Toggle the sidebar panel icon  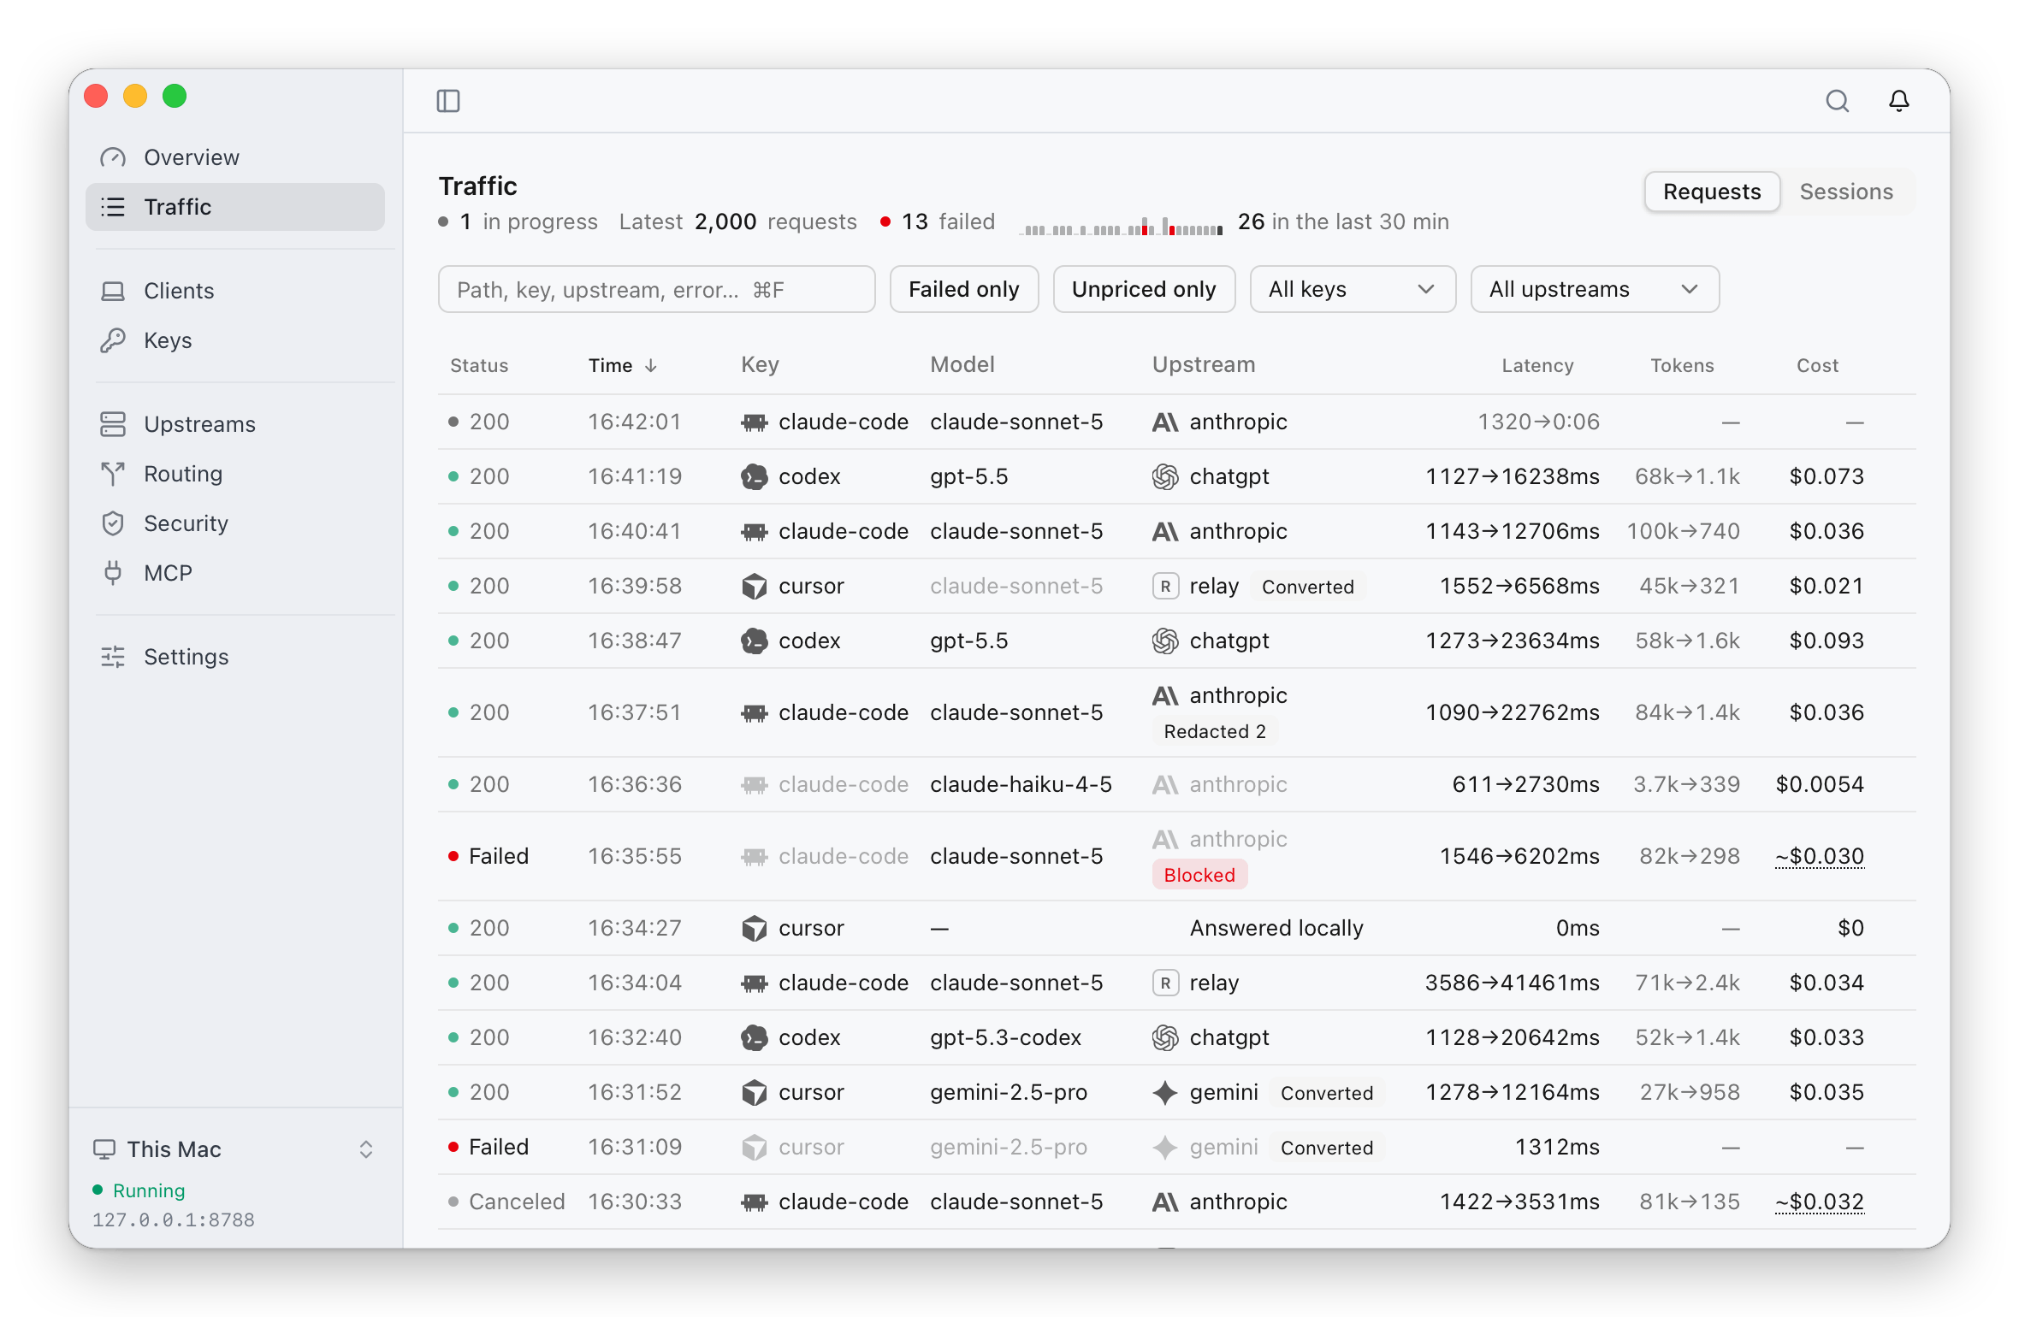(448, 101)
